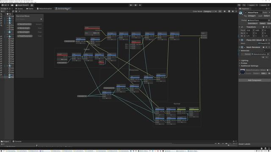Open the Layers dropdown
This screenshot has height=152, width=271.
click(252, 5)
